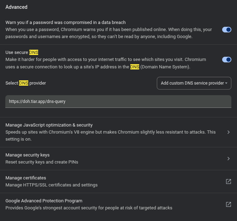Image resolution: width=237 pixels, height=221 pixels.
Task: Disable the Use secure DNS switch
Action: 226,60
